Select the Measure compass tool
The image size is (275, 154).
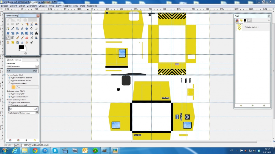point(22,29)
